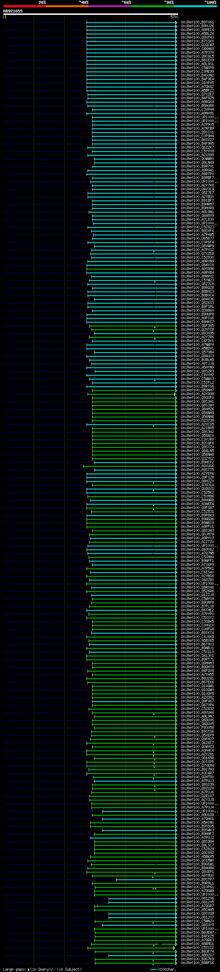
Task: Select label UniRef100_B4F9Z5
Action: [197, 98]
